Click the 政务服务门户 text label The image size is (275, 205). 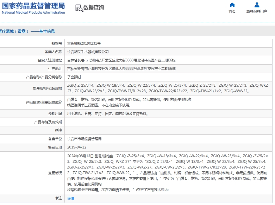257,12
